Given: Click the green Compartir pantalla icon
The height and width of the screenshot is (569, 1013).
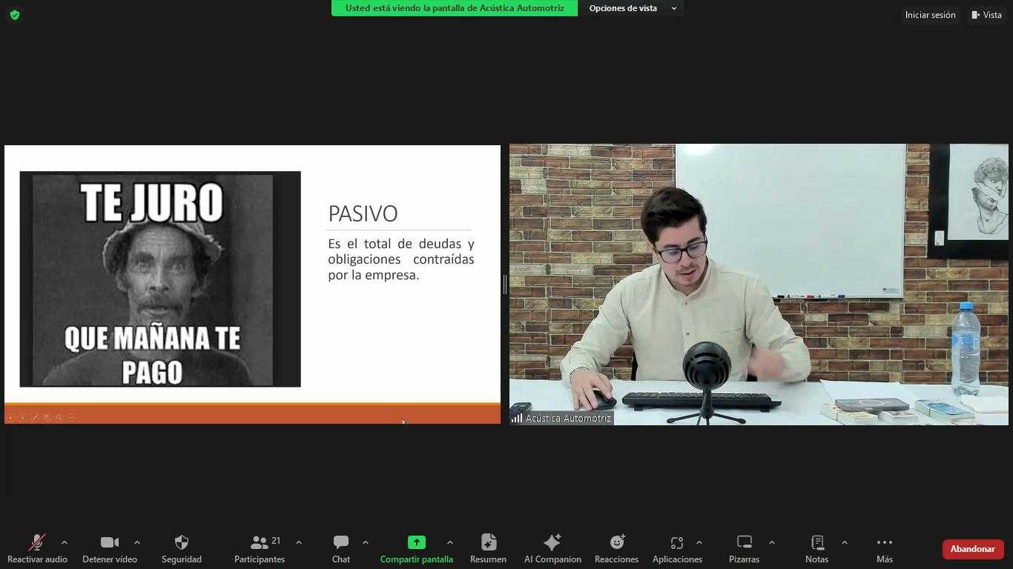Looking at the screenshot, I should (x=417, y=542).
